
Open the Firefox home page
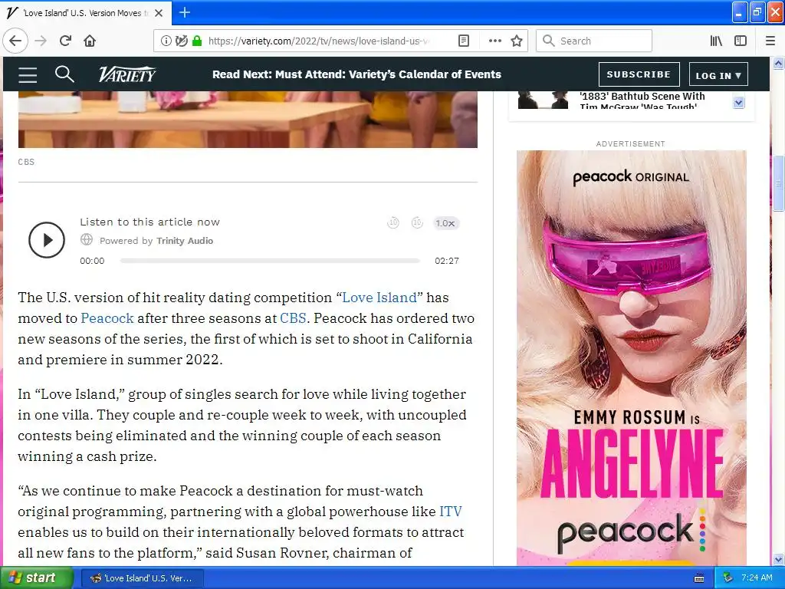(x=90, y=41)
